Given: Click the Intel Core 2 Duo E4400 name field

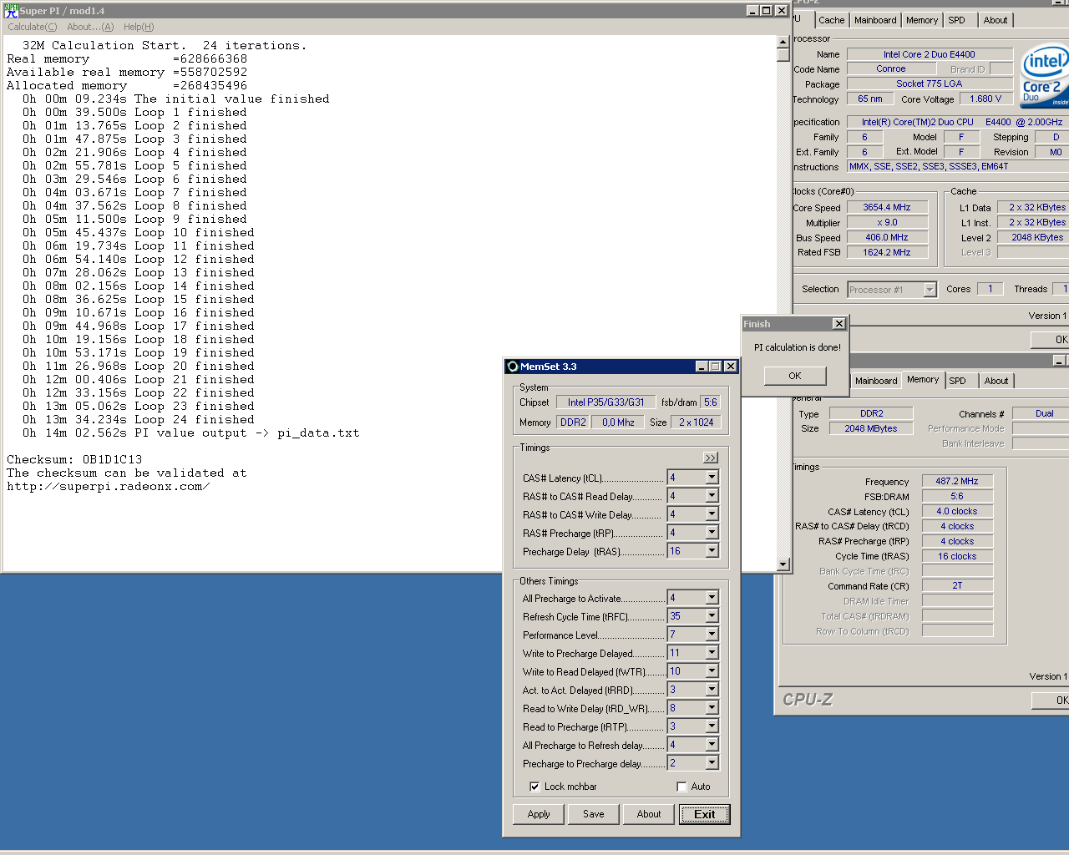Looking at the screenshot, I should [x=930, y=54].
